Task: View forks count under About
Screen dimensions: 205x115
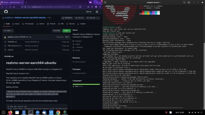Action: pyautogui.click(x=77, y=50)
